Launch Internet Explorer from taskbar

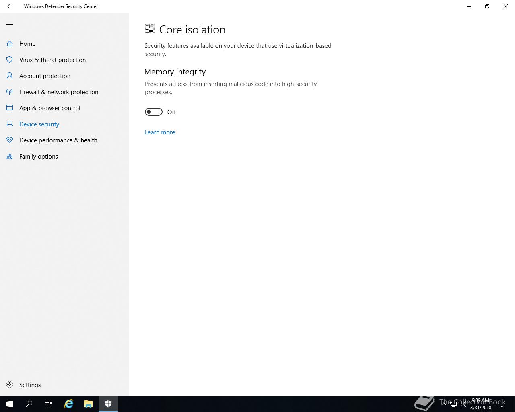69,404
